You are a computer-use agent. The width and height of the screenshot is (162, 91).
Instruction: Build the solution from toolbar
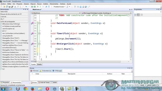click(32, 7)
